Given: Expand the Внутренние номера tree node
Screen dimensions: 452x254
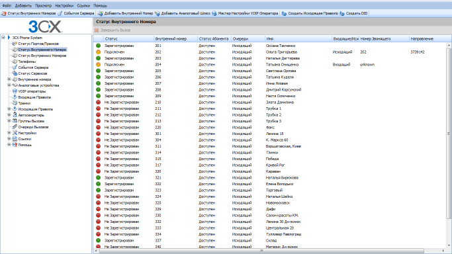Looking at the screenshot, I should (x=9, y=79).
